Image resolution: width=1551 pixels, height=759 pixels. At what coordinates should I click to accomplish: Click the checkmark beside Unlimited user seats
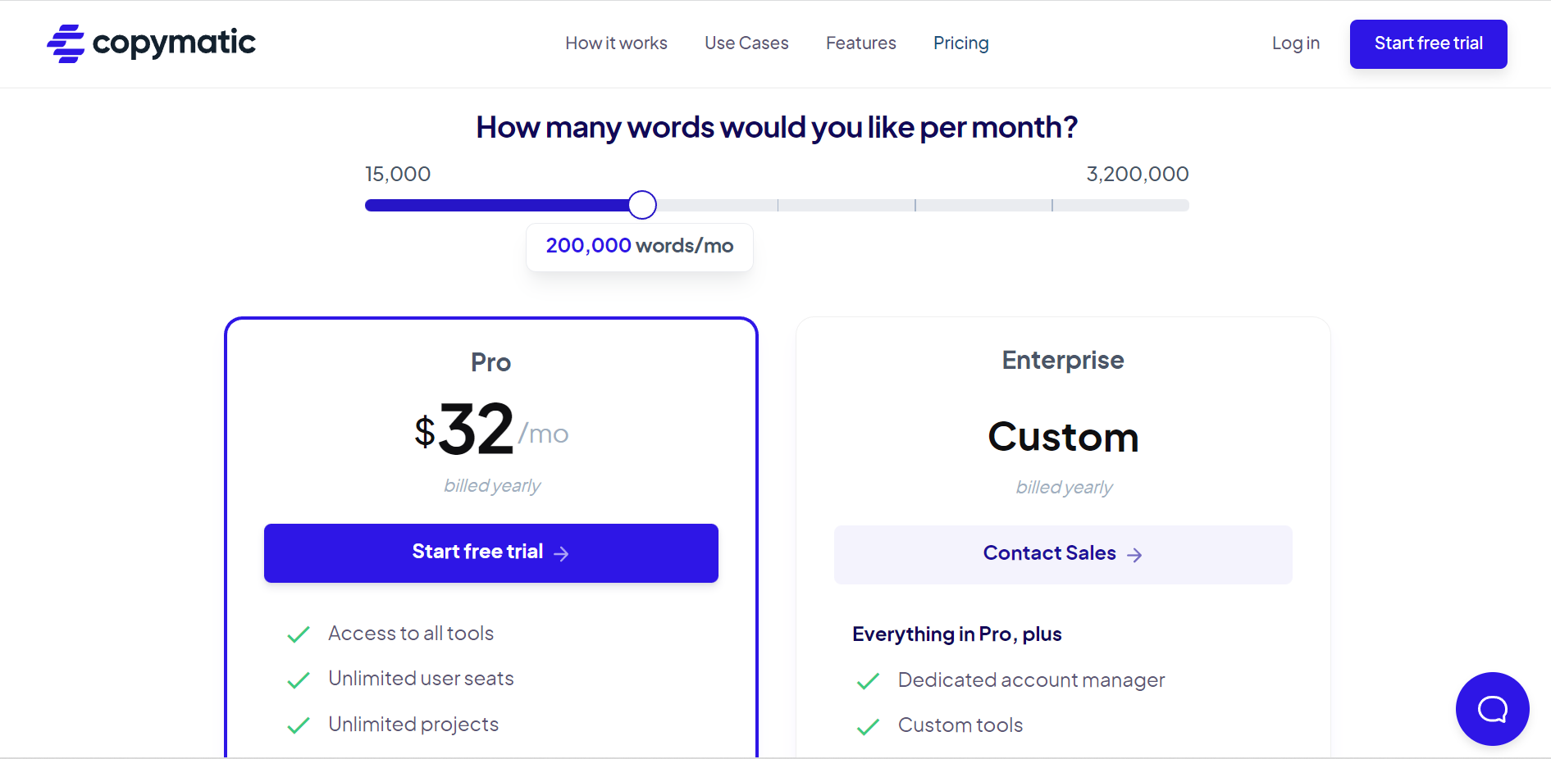pyautogui.click(x=299, y=679)
